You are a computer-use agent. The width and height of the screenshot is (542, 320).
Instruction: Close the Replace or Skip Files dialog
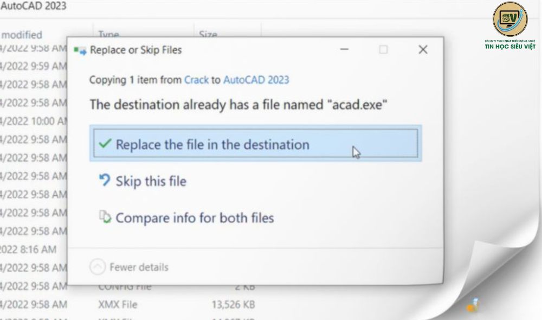[x=423, y=49]
